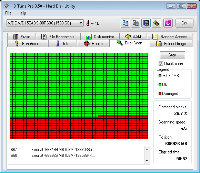The height and width of the screenshot is (173, 200).
Task: Click the thermometer temperature icon
Action: pos(88,23)
